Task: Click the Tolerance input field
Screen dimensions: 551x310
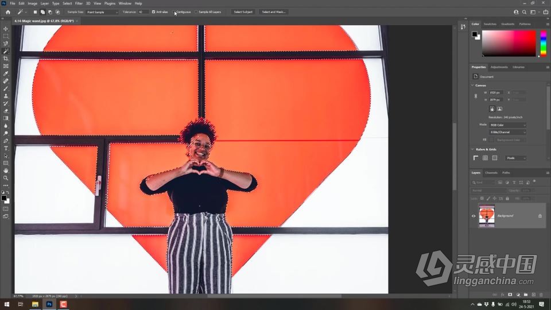Action: (x=142, y=12)
